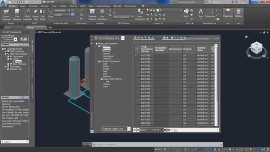Click the Plot printer icon in quick access toolbar
This screenshot has height=152, width=270.
(x=27, y=2)
